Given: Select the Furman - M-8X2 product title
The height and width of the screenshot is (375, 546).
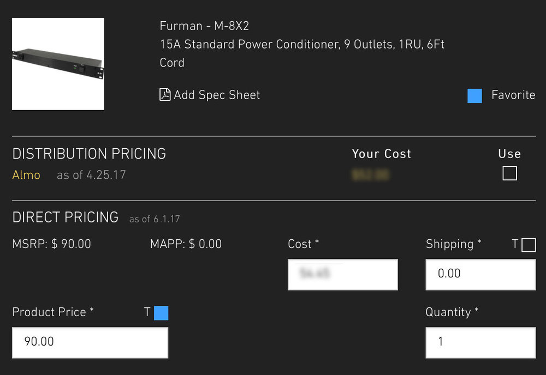Looking at the screenshot, I should [x=204, y=26].
